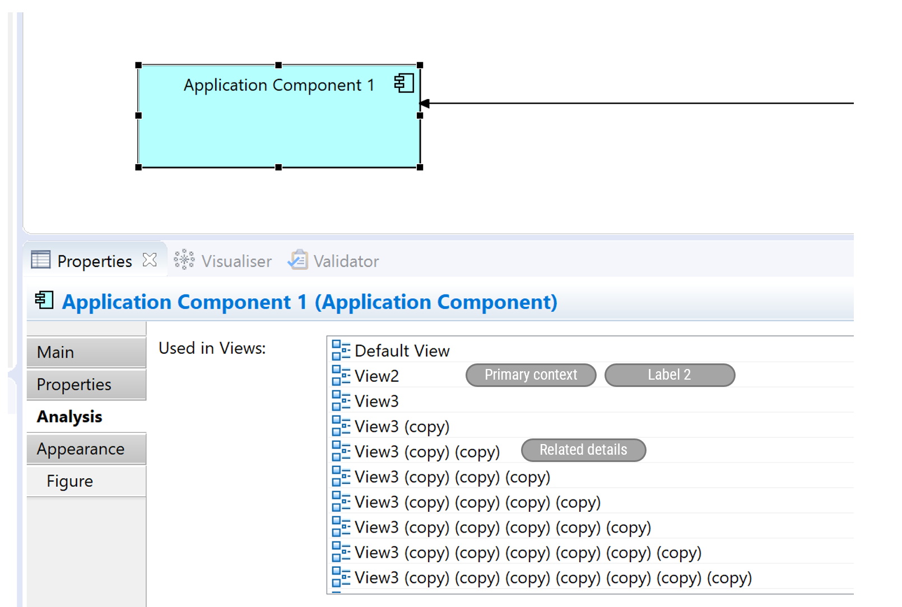Click the diagram icon beside Default View
Screen dimensions: 902x607
[x=341, y=351]
